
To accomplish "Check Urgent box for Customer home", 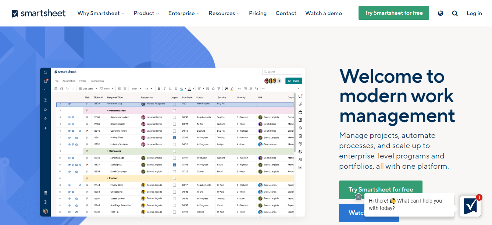I will pos(174,131).
